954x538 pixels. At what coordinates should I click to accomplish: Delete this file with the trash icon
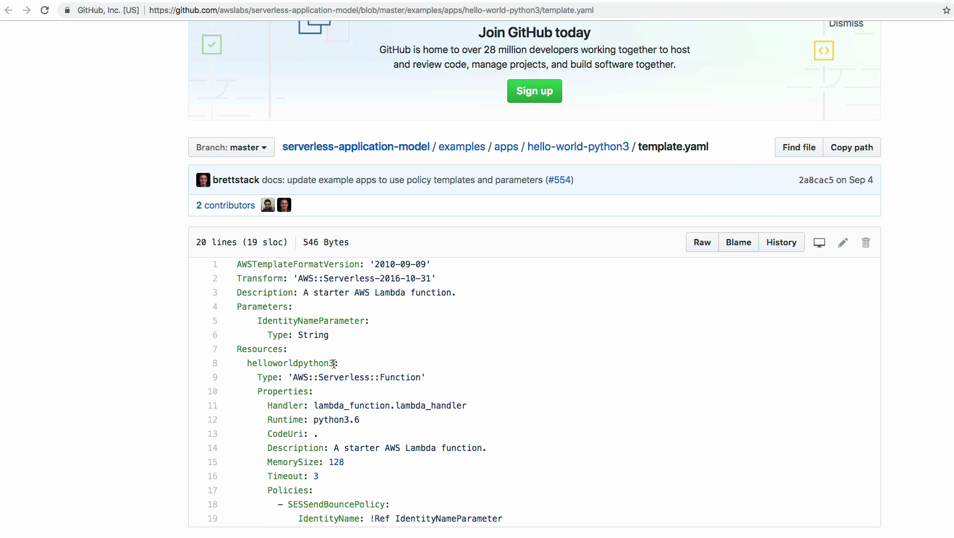point(866,242)
